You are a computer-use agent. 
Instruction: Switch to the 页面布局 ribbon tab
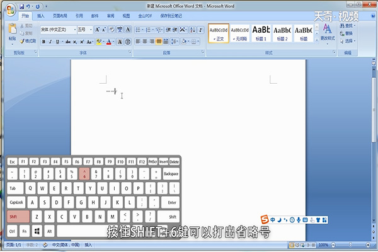[x=60, y=16]
